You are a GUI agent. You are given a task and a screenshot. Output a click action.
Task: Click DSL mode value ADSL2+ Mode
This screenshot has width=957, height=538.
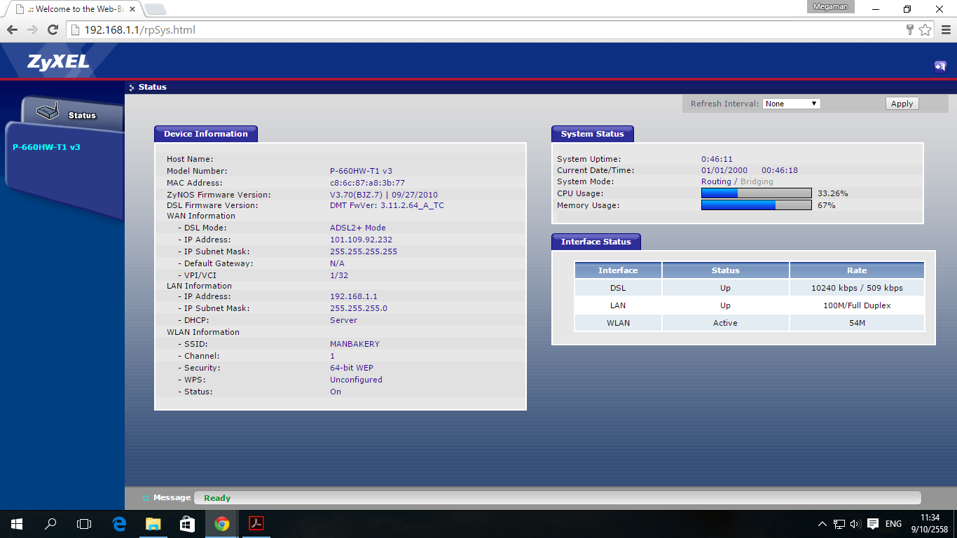(358, 228)
